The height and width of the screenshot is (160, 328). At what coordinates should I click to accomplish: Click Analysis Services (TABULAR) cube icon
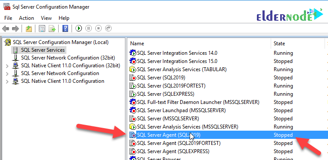[133, 69]
